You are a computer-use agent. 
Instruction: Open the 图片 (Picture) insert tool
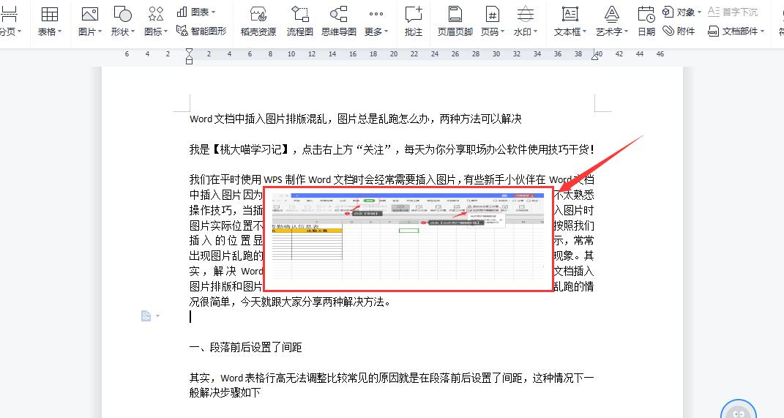(89, 14)
